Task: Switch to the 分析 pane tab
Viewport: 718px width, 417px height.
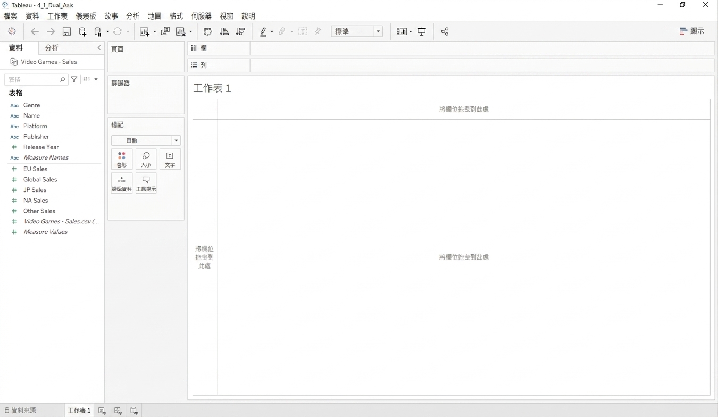Action: pos(52,48)
